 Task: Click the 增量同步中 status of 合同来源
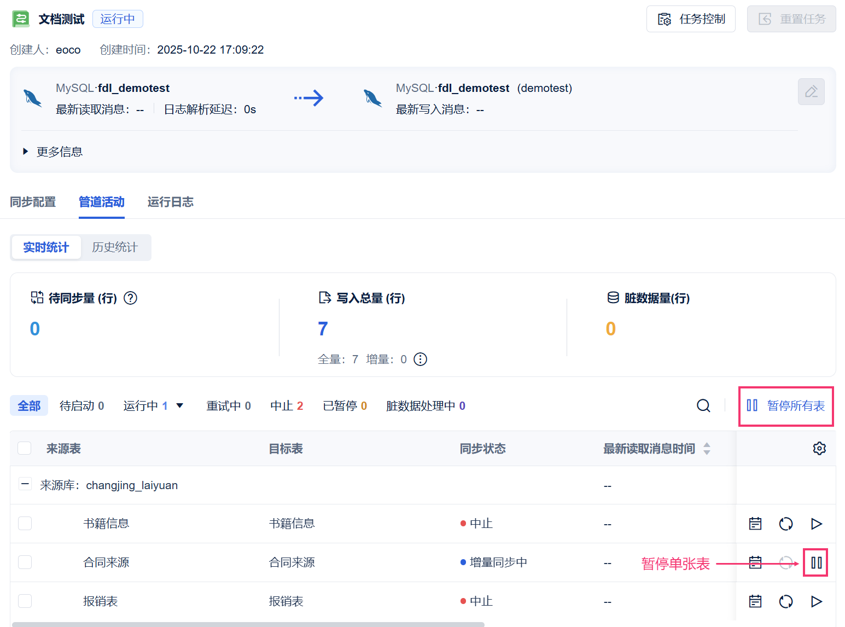tap(494, 562)
